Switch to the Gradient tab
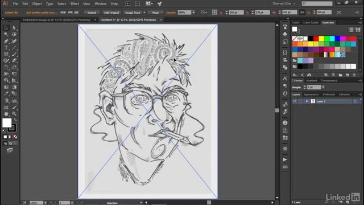The width and height of the screenshot is (364, 205). click(311, 80)
